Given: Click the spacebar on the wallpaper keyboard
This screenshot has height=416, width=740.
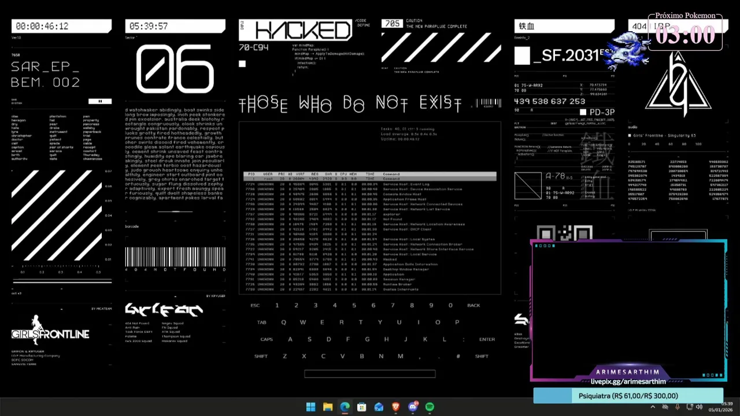Looking at the screenshot, I should (370, 374).
